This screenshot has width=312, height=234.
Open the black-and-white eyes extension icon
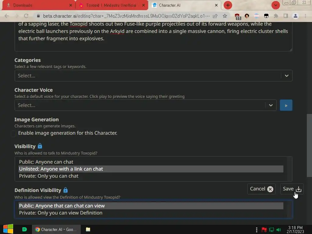266,16
